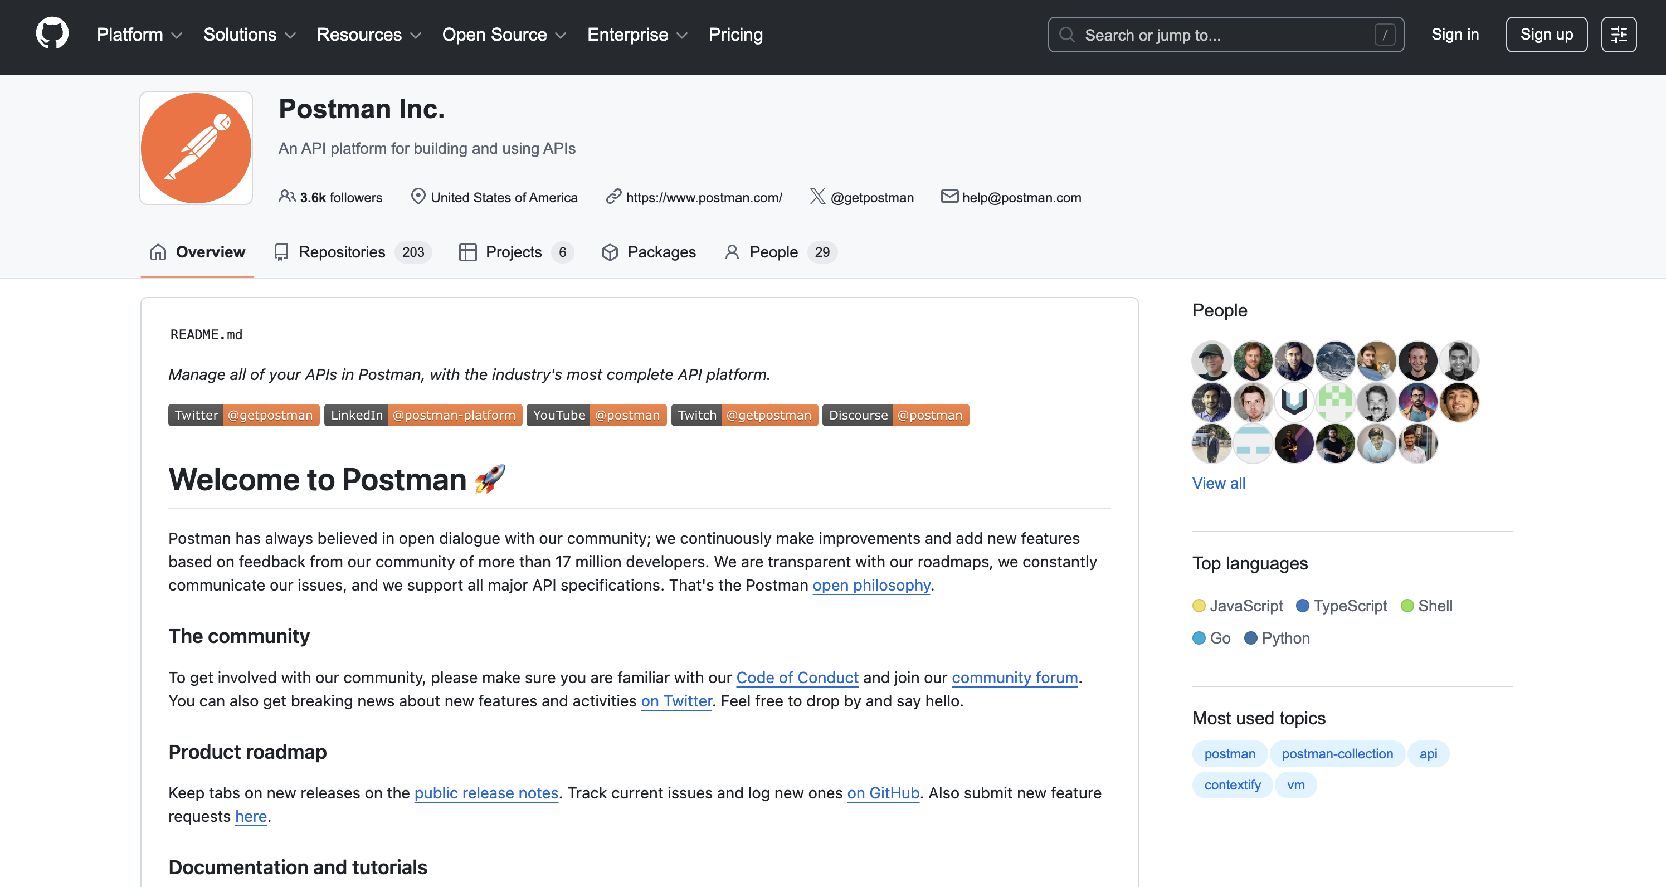Click the GitHub logo
Screen dimensions: 1666x887
[x=52, y=33]
